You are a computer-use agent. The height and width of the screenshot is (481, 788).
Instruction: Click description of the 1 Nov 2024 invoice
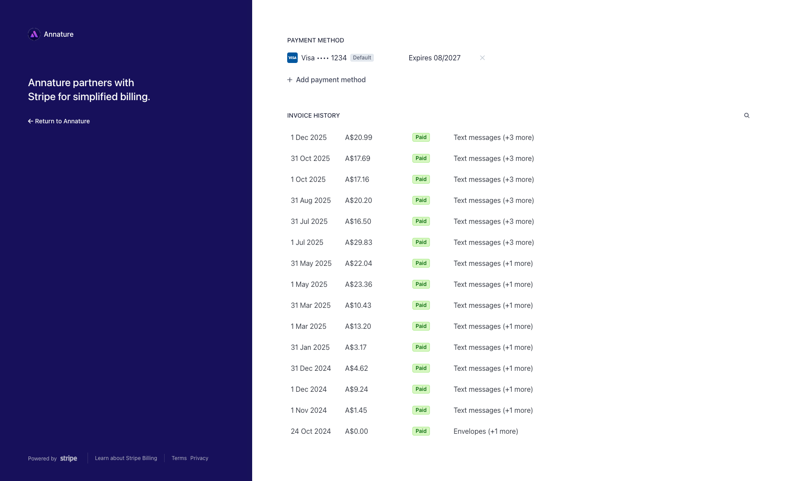pyautogui.click(x=493, y=410)
